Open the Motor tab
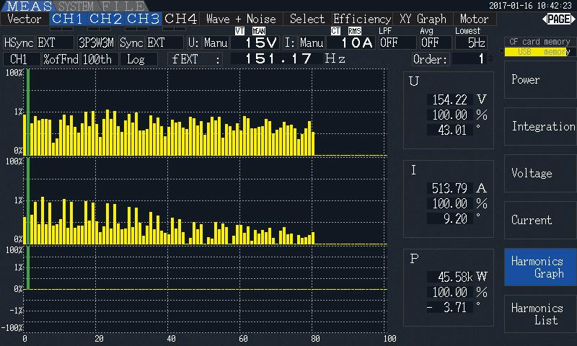The width and height of the screenshot is (577, 346). (x=475, y=19)
